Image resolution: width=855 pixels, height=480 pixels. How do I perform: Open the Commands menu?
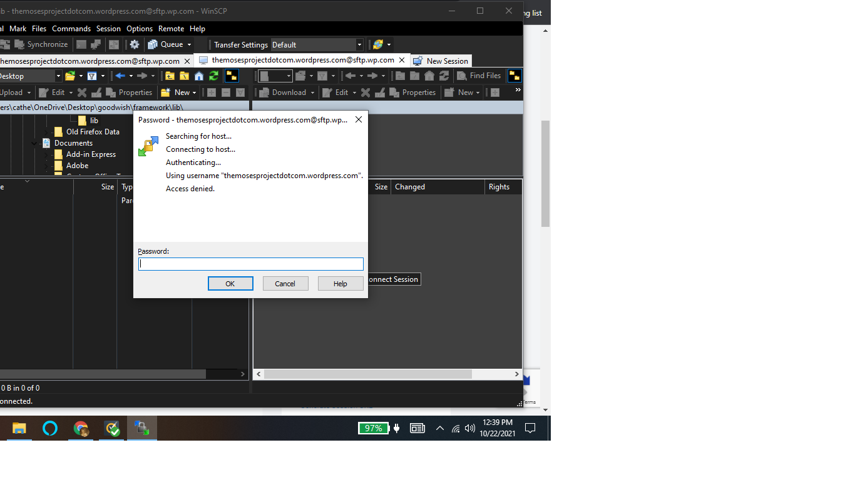pos(71,29)
